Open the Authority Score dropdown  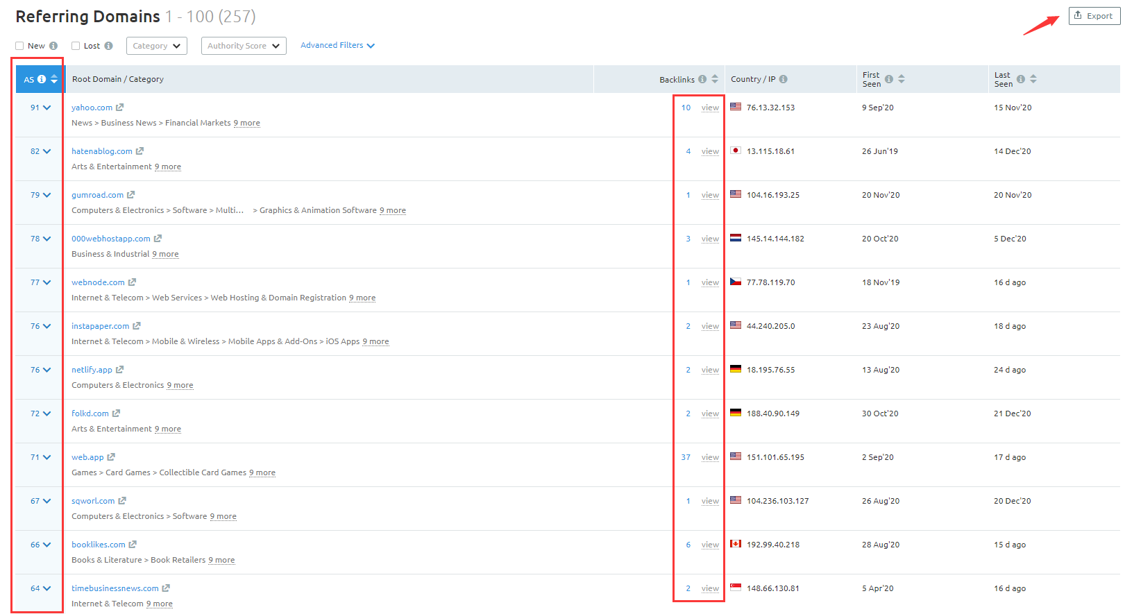[243, 46]
